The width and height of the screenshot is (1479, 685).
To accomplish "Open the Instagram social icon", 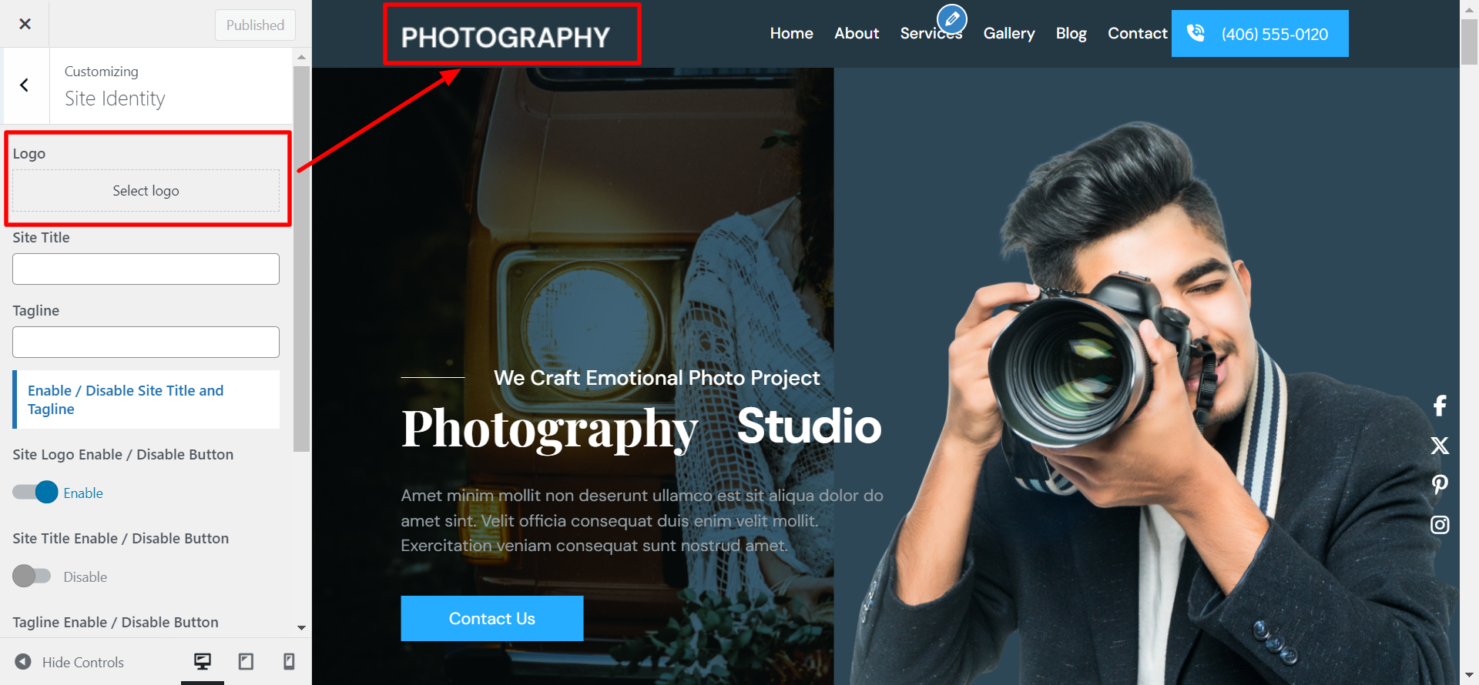I will [x=1439, y=525].
